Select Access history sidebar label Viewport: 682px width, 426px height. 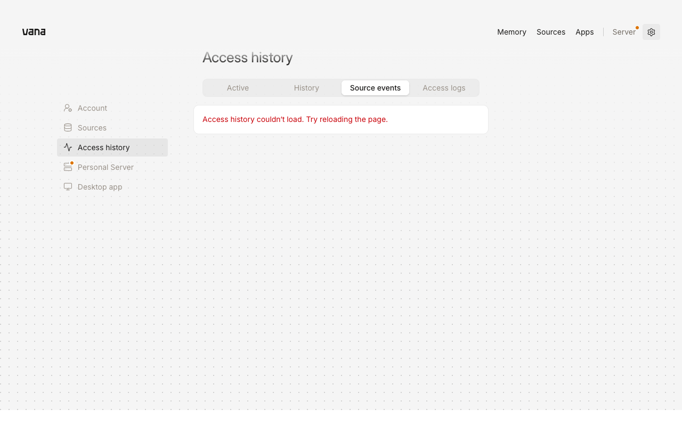click(x=104, y=148)
